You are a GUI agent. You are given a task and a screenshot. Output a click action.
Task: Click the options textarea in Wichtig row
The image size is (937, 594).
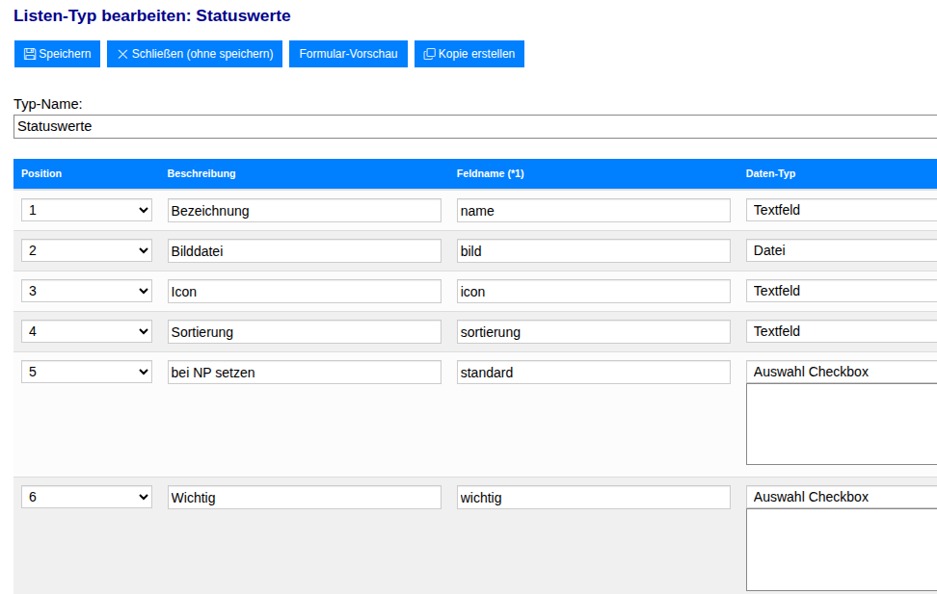(x=841, y=550)
